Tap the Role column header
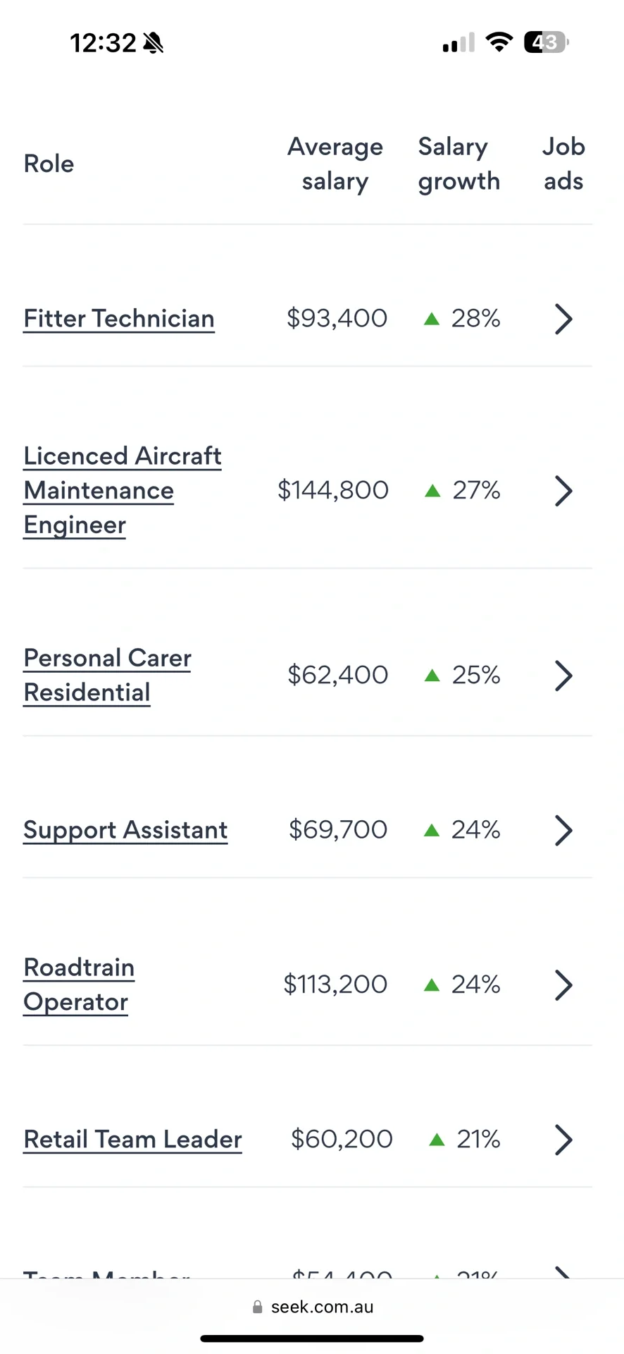 [x=49, y=164]
